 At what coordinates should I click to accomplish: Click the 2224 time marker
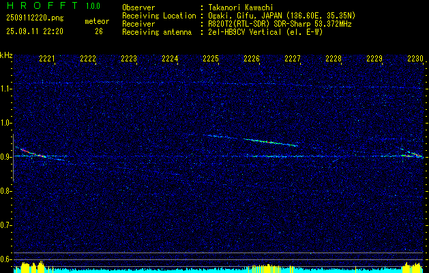pyautogui.click(x=170, y=58)
